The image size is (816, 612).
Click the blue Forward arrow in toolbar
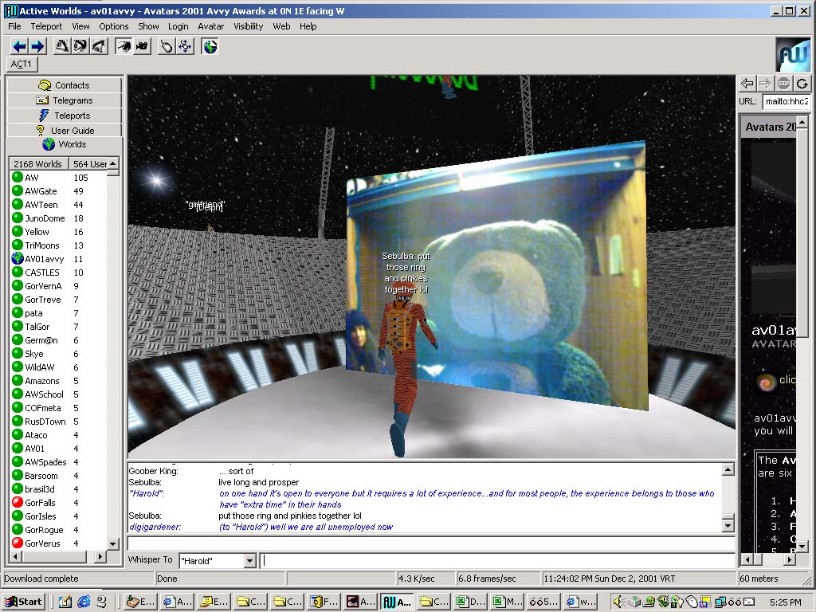pyautogui.click(x=37, y=46)
